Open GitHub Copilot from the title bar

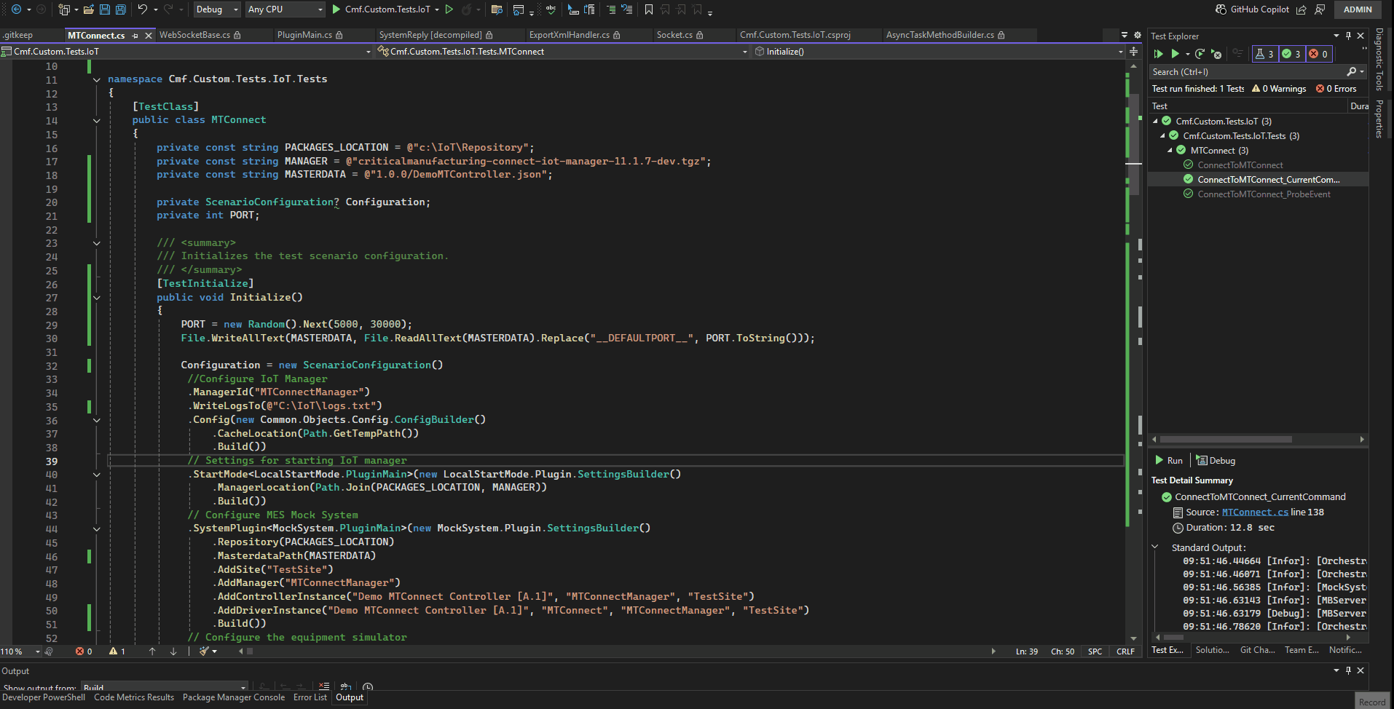tap(1253, 9)
